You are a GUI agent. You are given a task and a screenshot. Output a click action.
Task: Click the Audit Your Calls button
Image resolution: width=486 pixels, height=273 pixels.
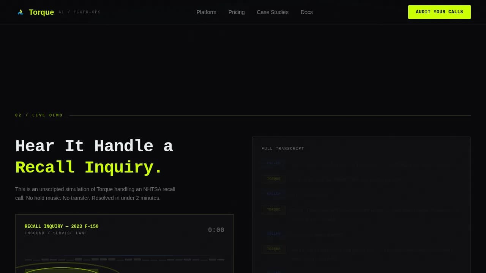(x=439, y=12)
